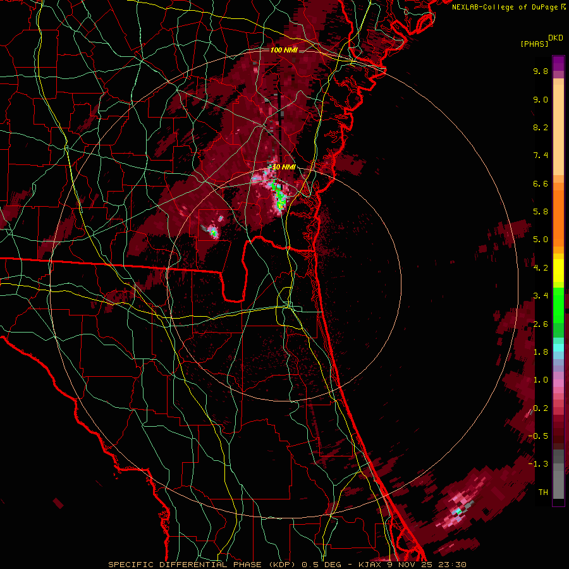Pick the light peach segment of the color bar
Viewport: 569px width, 569px height.
558,130
